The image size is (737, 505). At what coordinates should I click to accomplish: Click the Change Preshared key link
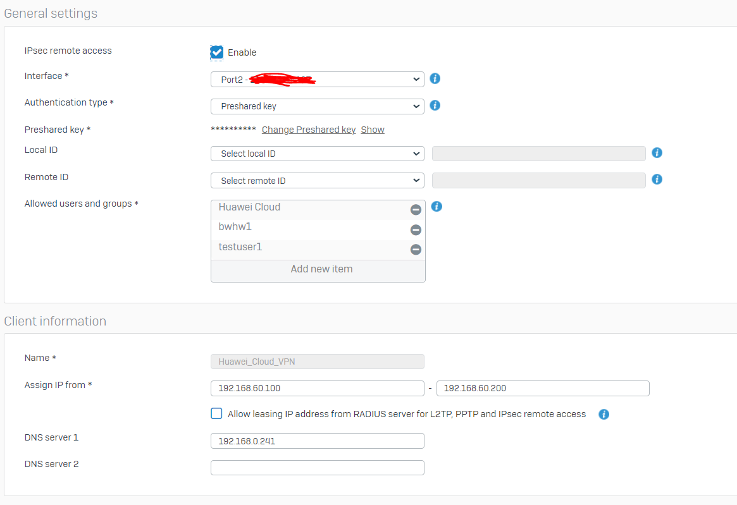coord(309,130)
